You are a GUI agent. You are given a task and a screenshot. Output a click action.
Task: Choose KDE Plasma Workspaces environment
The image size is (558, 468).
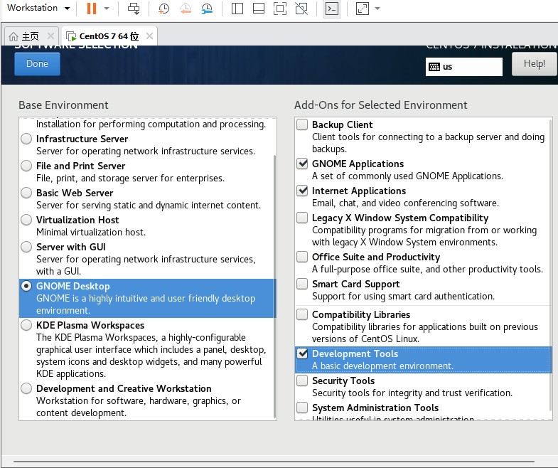(x=26, y=325)
